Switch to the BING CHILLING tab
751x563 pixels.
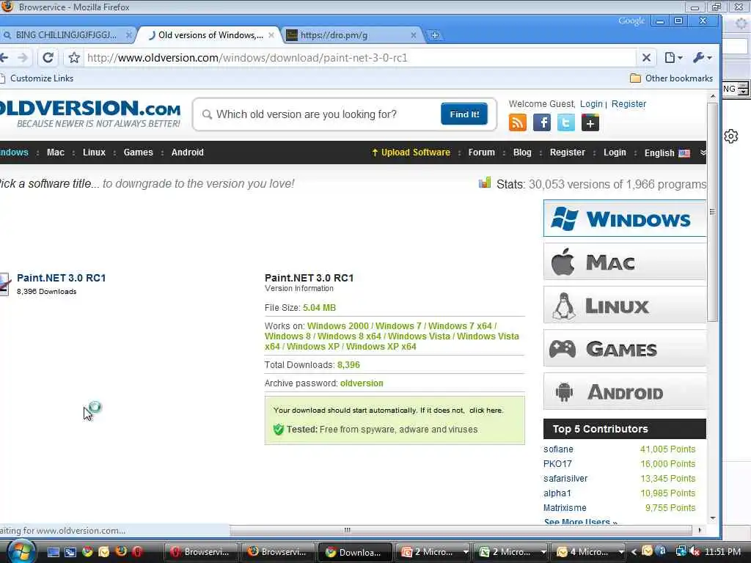(66, 35)
